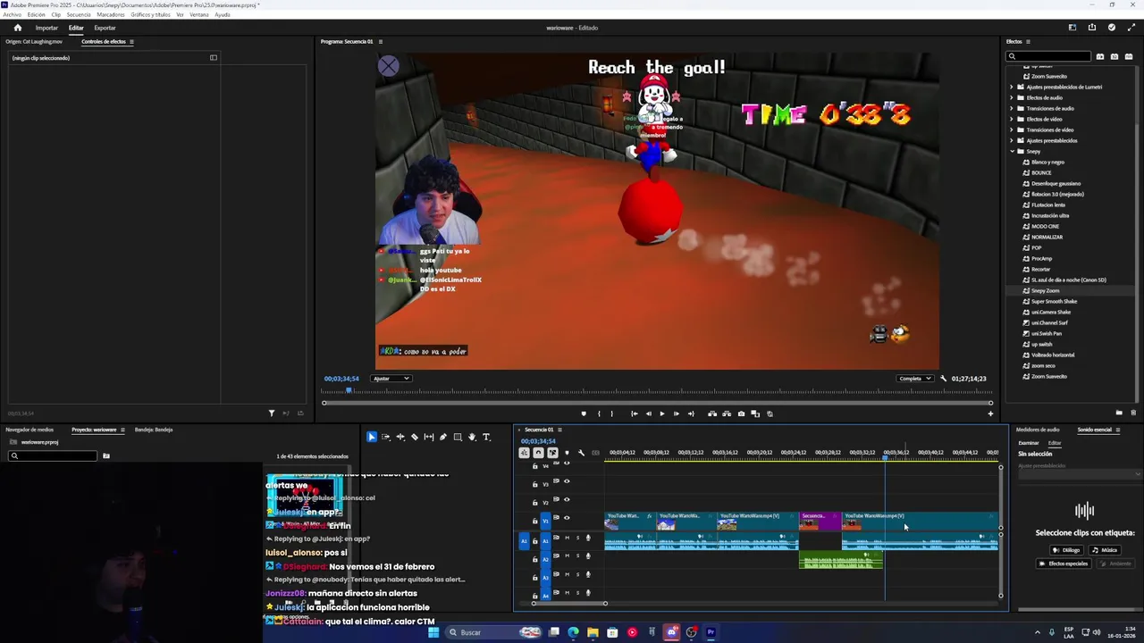
Task: Add a marker in Program monitor
Action: pyautogui.click(x=584, y=413)
